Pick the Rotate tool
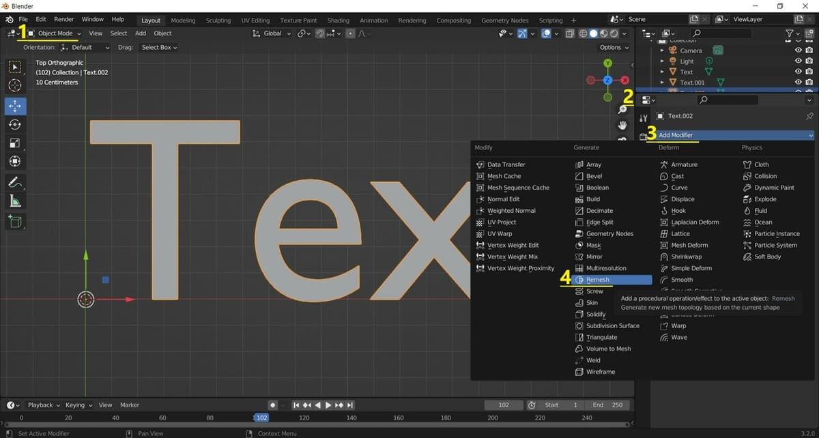 coord(16,125)
